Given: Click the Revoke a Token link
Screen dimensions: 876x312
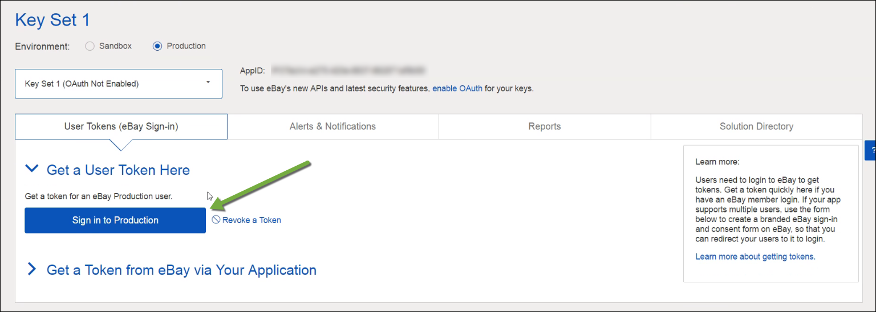Looking at the screenshot, I should pyautogui.click(x=246, y=220).
